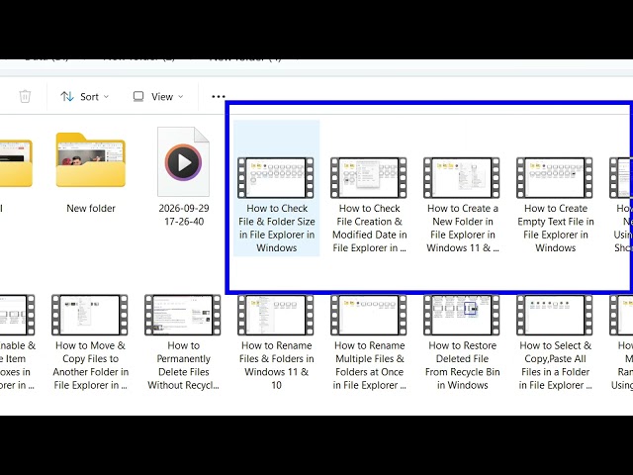Click 'How to Select & Copy,Paste All Files' label
Image resolution: width=633 pixels, height=475 pixels.
click(x=556, y=365)
